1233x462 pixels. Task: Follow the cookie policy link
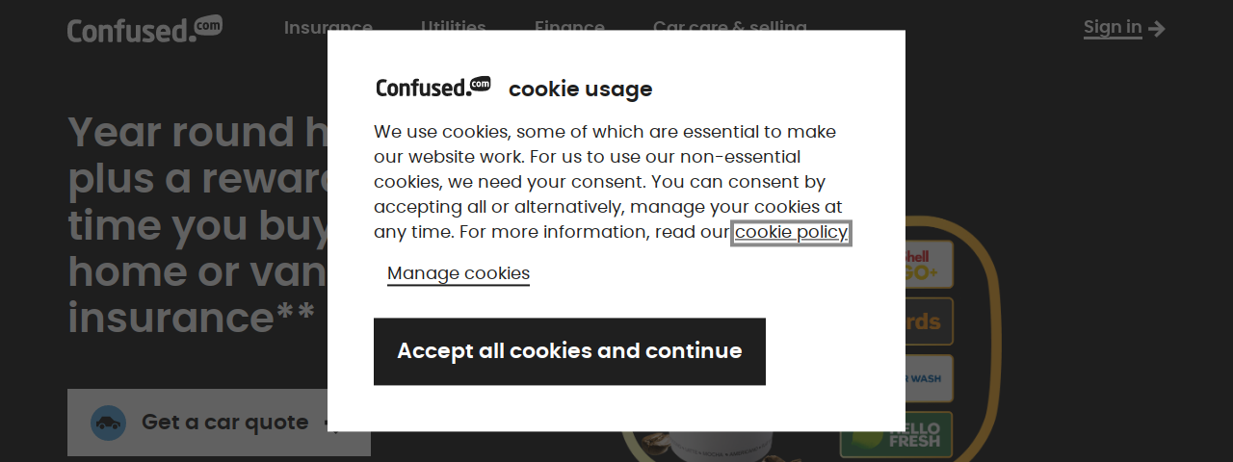tap(791, 232)
